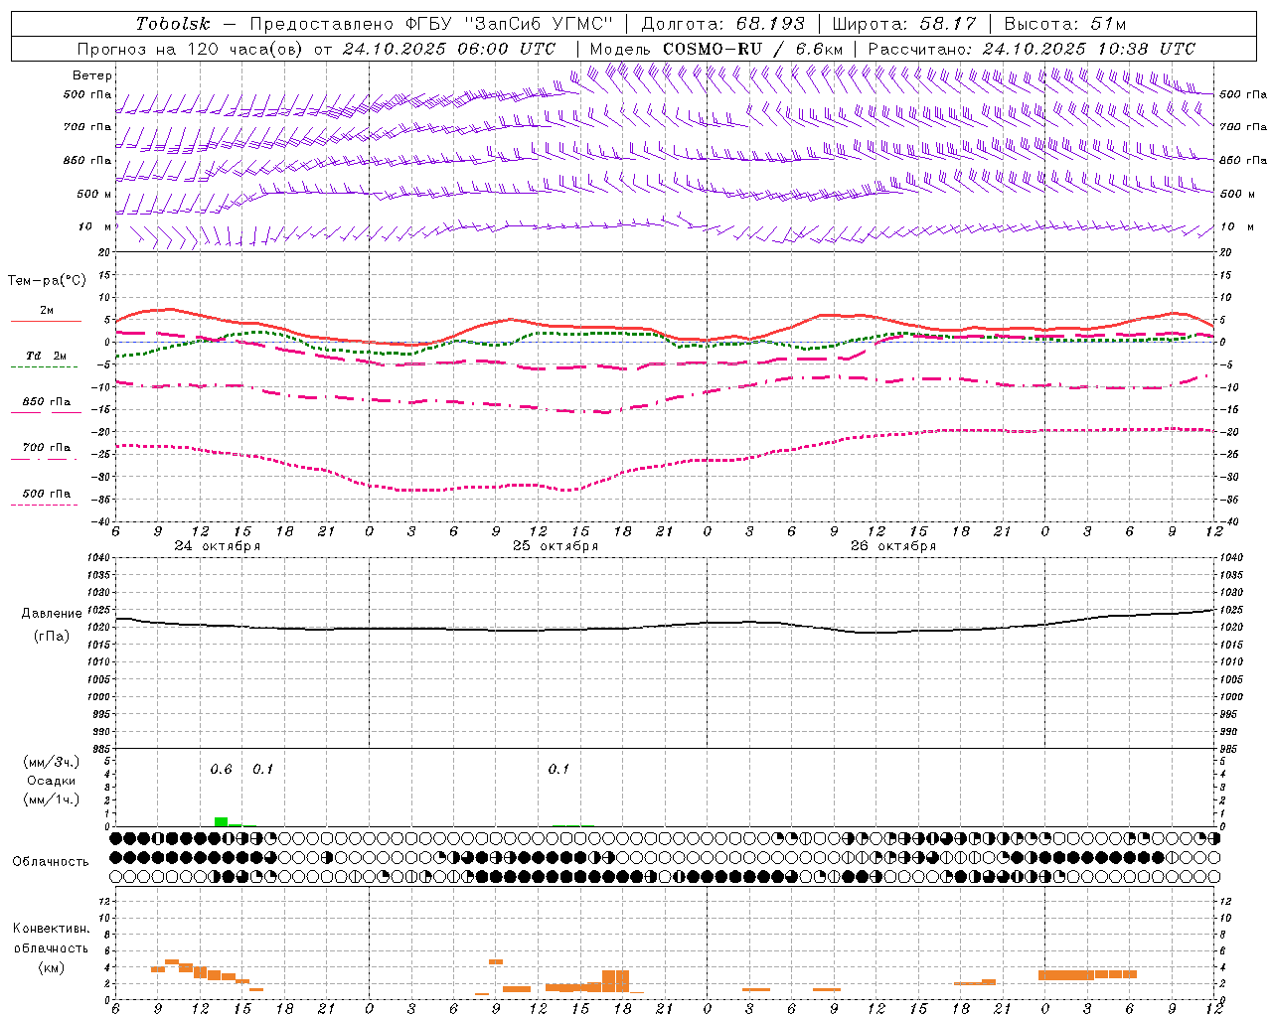
Task: Click the '0.6' precipitation amount value
Action: pos(221,770)
